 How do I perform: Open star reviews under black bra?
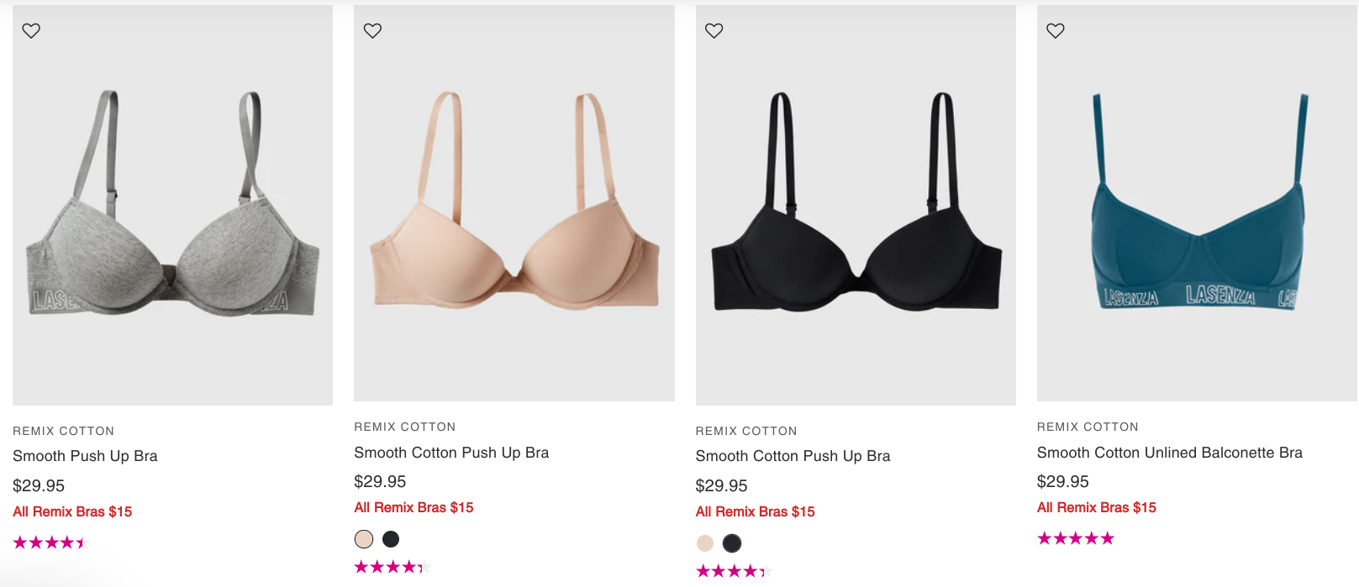734,571
